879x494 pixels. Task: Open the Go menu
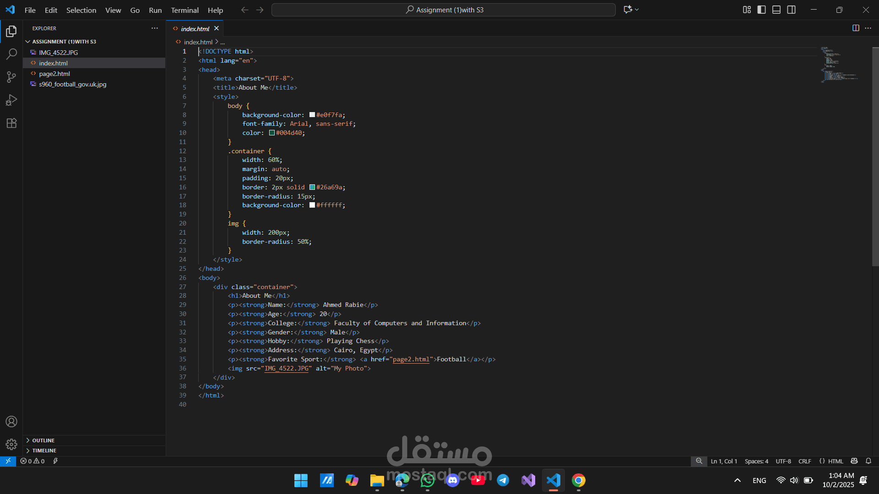135,10
